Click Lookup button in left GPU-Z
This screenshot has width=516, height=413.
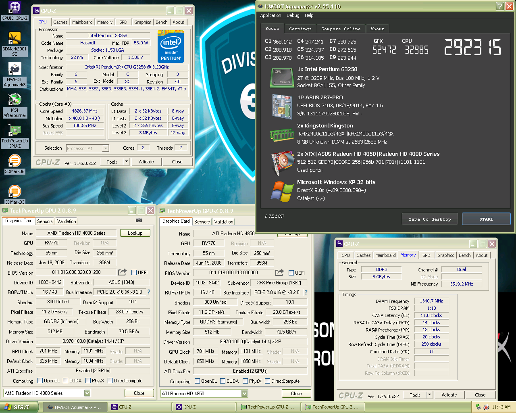[135, 233]
